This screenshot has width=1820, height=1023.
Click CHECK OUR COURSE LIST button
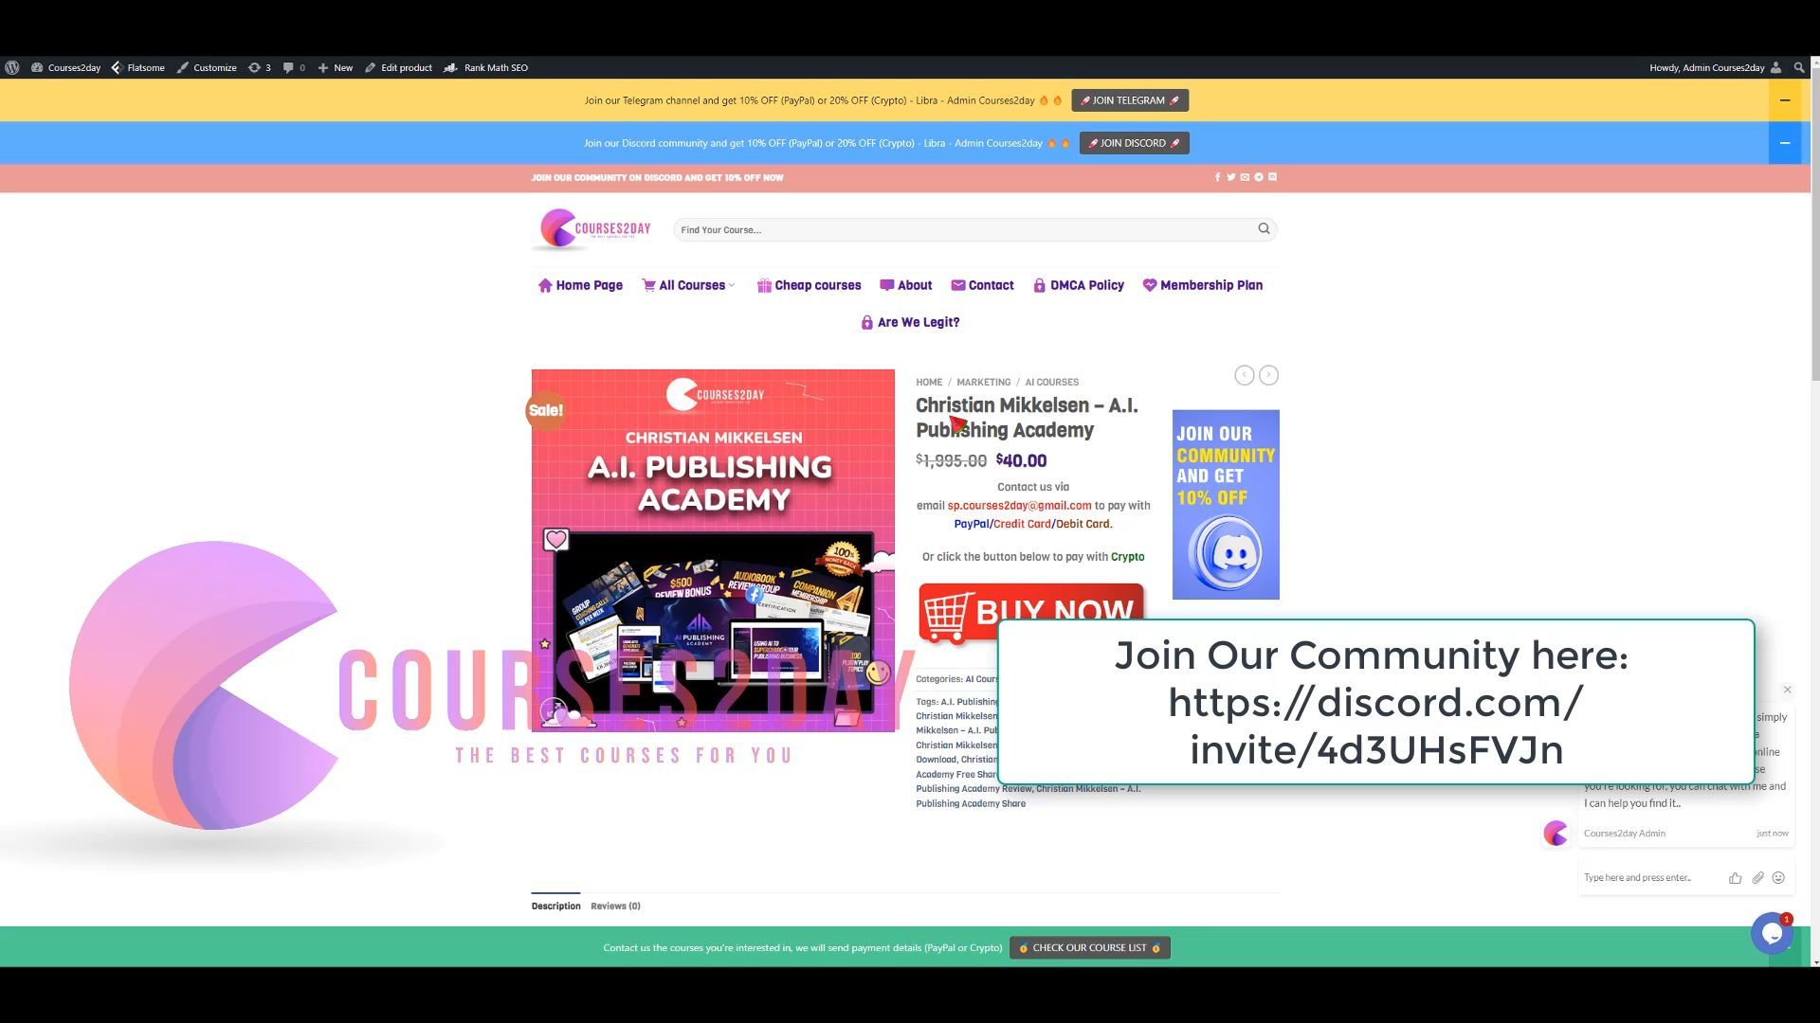tap(1090, 948)
